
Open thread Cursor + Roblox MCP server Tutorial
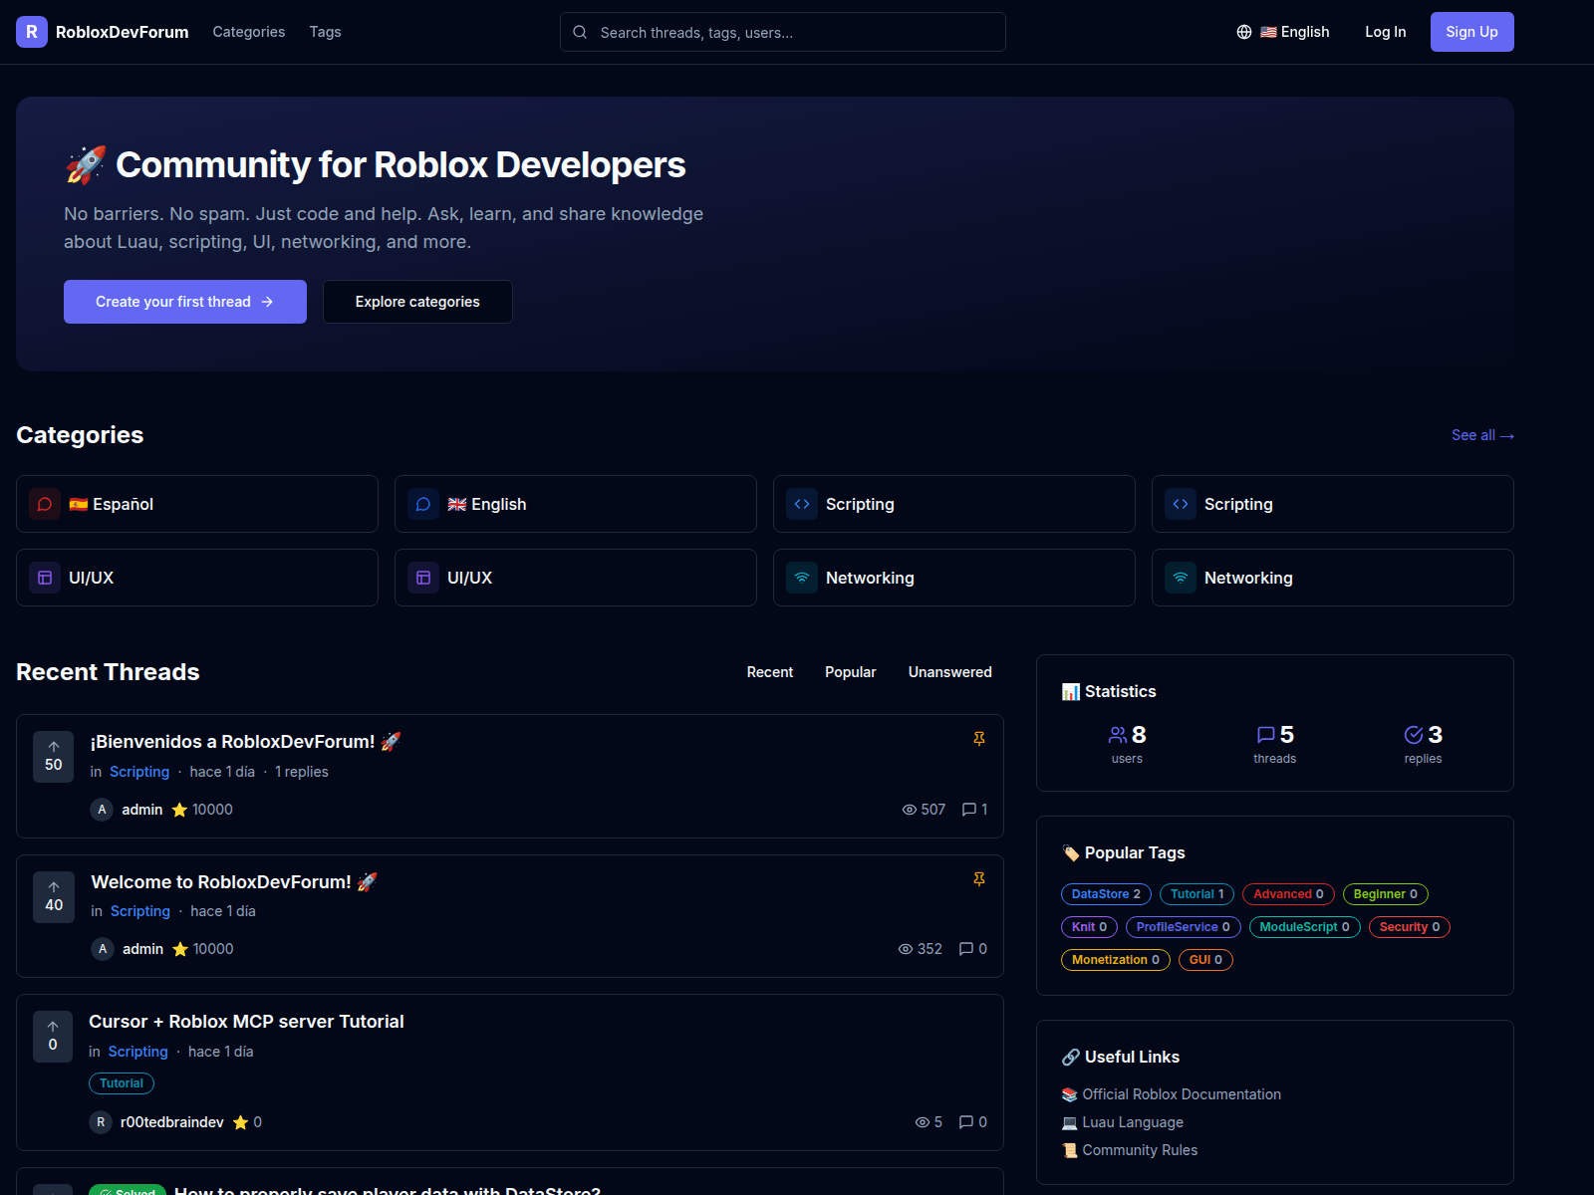point(246,1022)
